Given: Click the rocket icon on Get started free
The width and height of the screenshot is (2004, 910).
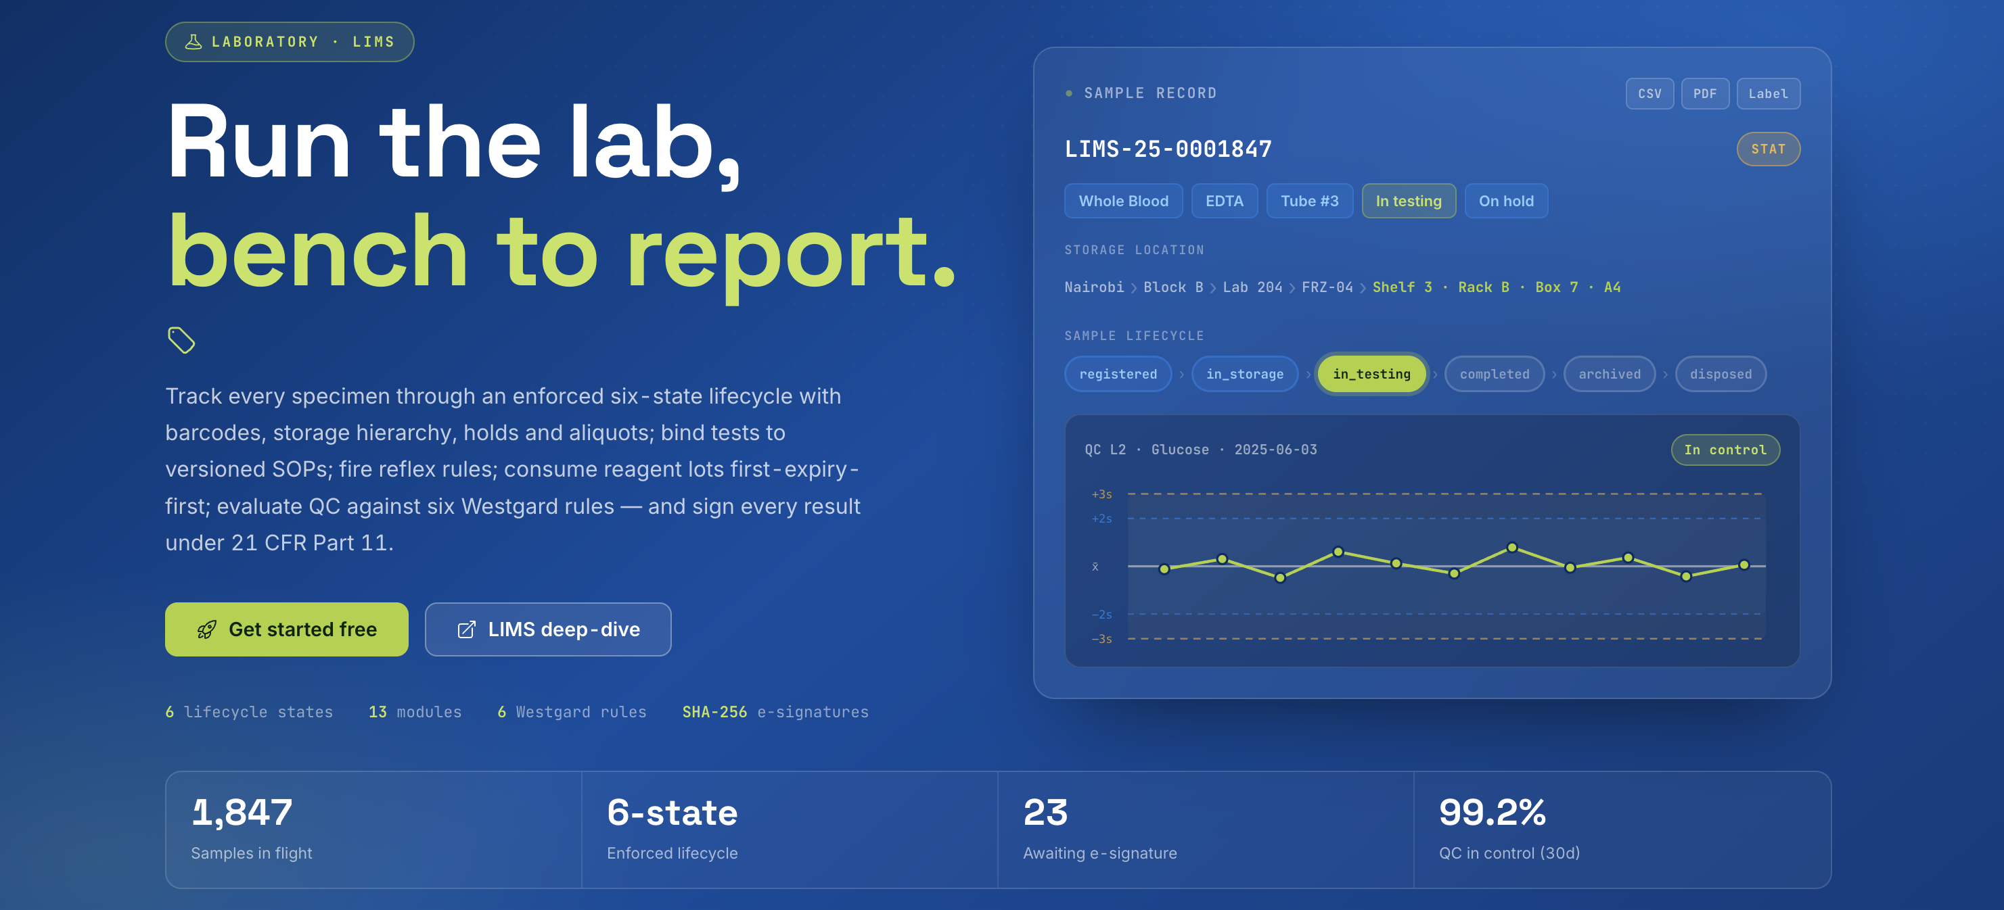Looking at the screenshot, I should (207, 629).
